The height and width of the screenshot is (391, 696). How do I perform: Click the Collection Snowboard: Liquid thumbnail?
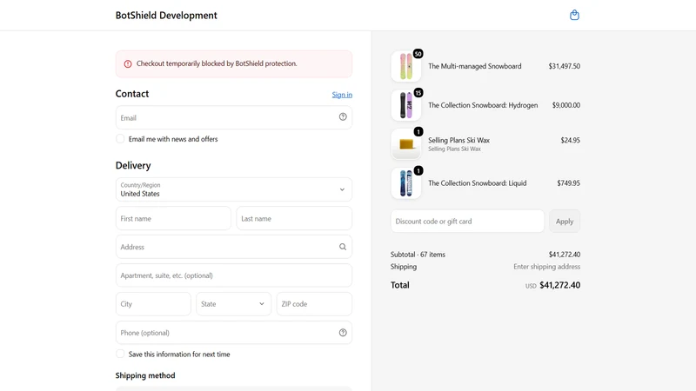406,183
